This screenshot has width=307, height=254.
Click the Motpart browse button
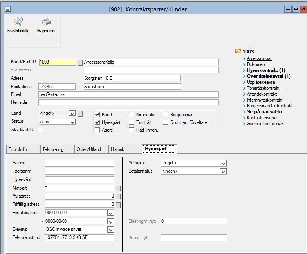point(118,188)
